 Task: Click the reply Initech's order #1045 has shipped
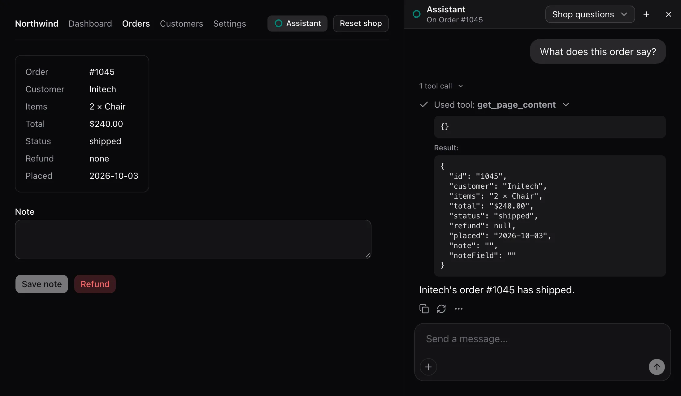point(497,290)
